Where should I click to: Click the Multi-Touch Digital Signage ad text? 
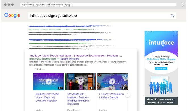pos(161,59)
